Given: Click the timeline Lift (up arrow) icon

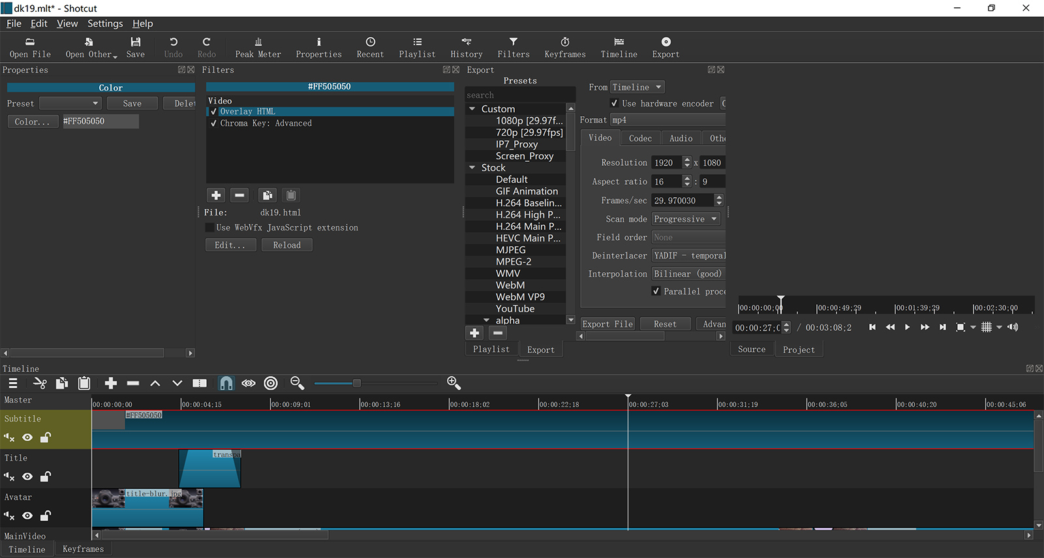Looking at the screenshot, I should [x=155, y=383].
